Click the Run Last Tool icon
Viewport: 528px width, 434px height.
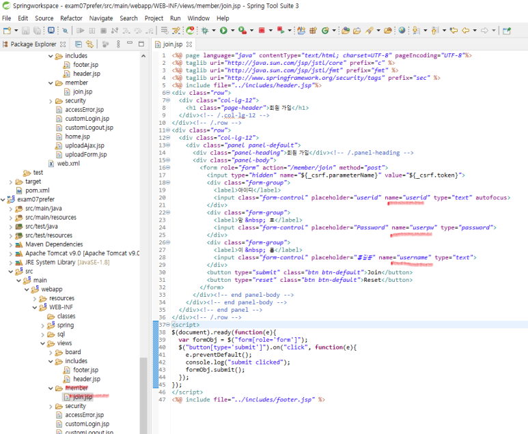click(x=242, y=31)
